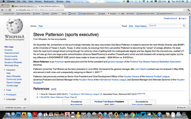Open the Houston Texans link
The image size is (191, 119).
[x=131, y=76]
